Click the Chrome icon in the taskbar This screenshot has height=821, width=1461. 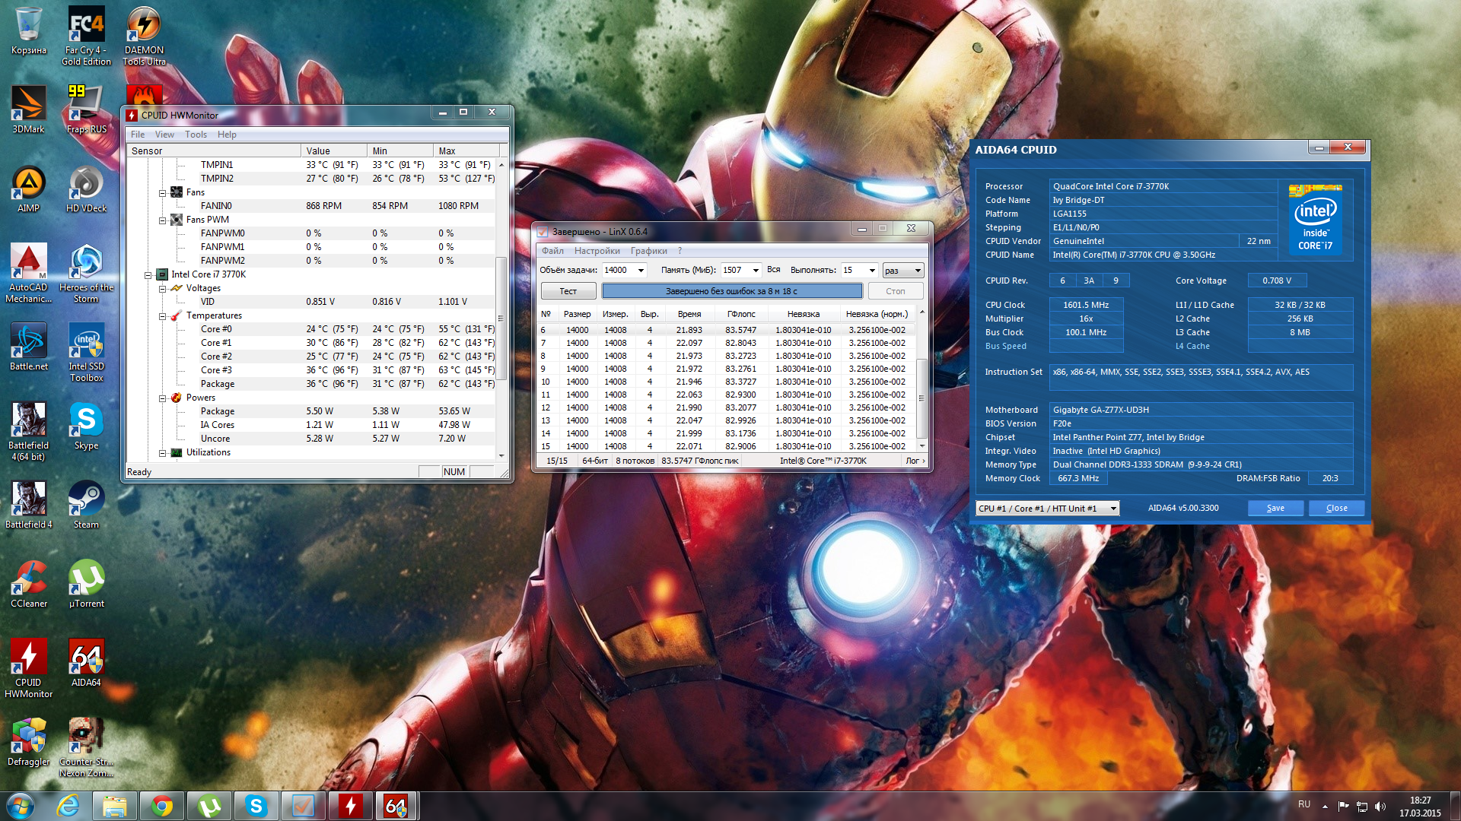click(x=162, y=806)
